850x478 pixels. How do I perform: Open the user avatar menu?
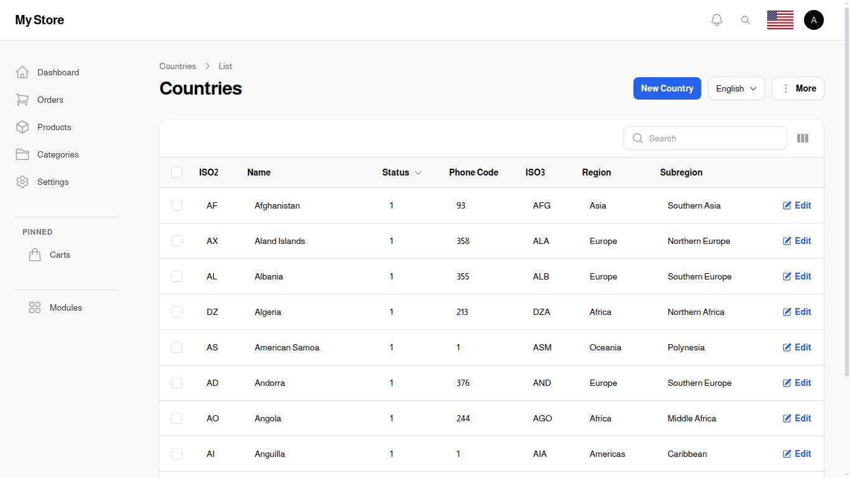(814, 19)
